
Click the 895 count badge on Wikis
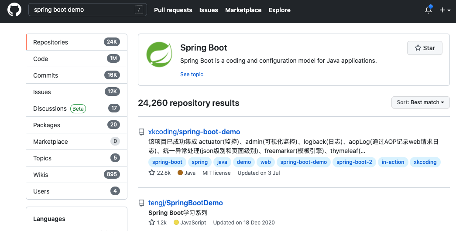point(112,174)
